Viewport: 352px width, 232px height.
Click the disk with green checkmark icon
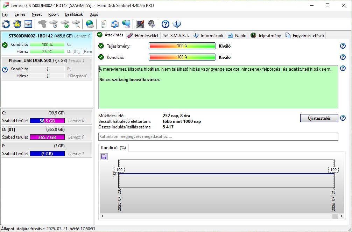coord(65,24)
